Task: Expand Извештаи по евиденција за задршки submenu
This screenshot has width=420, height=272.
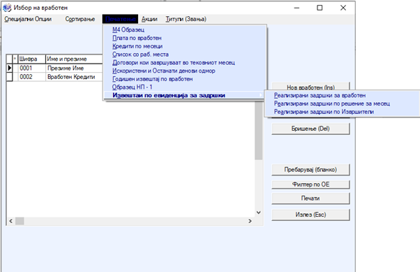Action: point(185,95)
